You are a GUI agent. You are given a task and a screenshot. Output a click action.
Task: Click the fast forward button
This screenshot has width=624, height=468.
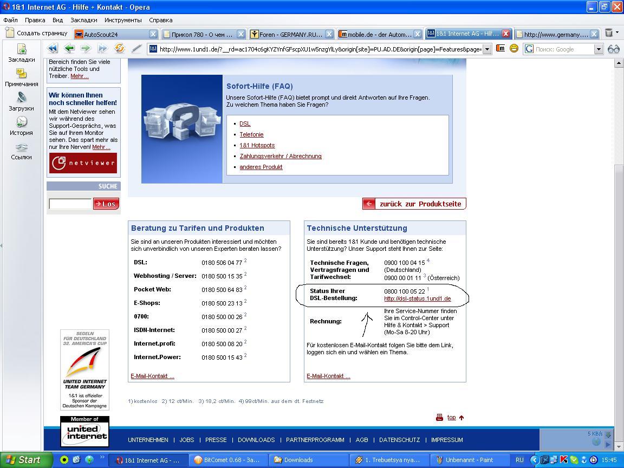pos(102,49)
